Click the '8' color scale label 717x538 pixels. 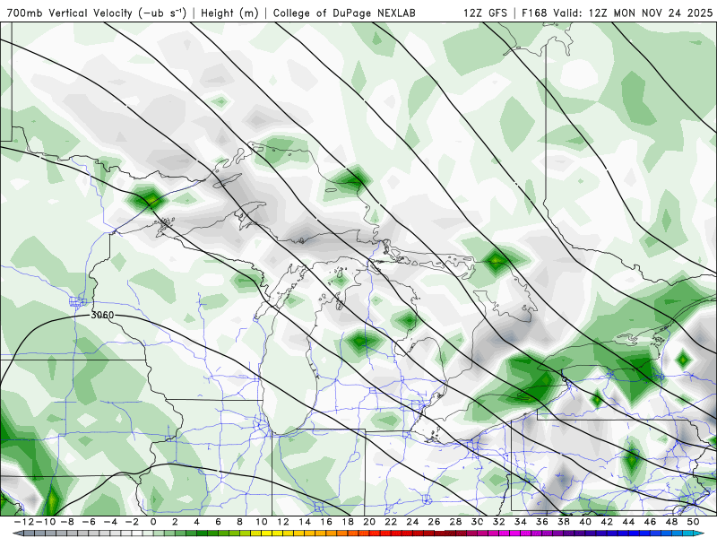point(240,522)
